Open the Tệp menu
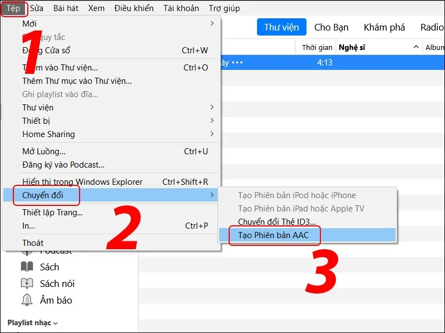445x333 pixels. (x=14, y=8)
